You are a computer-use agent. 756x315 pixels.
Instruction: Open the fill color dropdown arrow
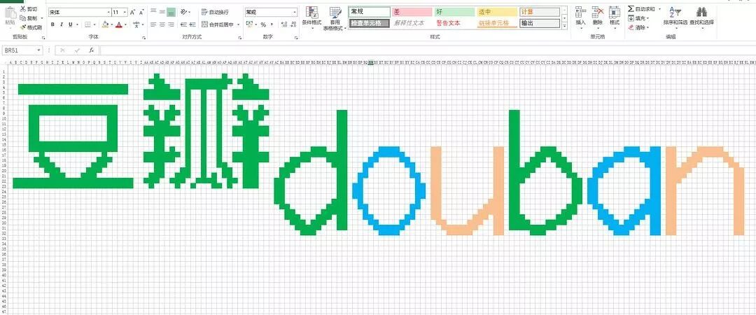111,24
